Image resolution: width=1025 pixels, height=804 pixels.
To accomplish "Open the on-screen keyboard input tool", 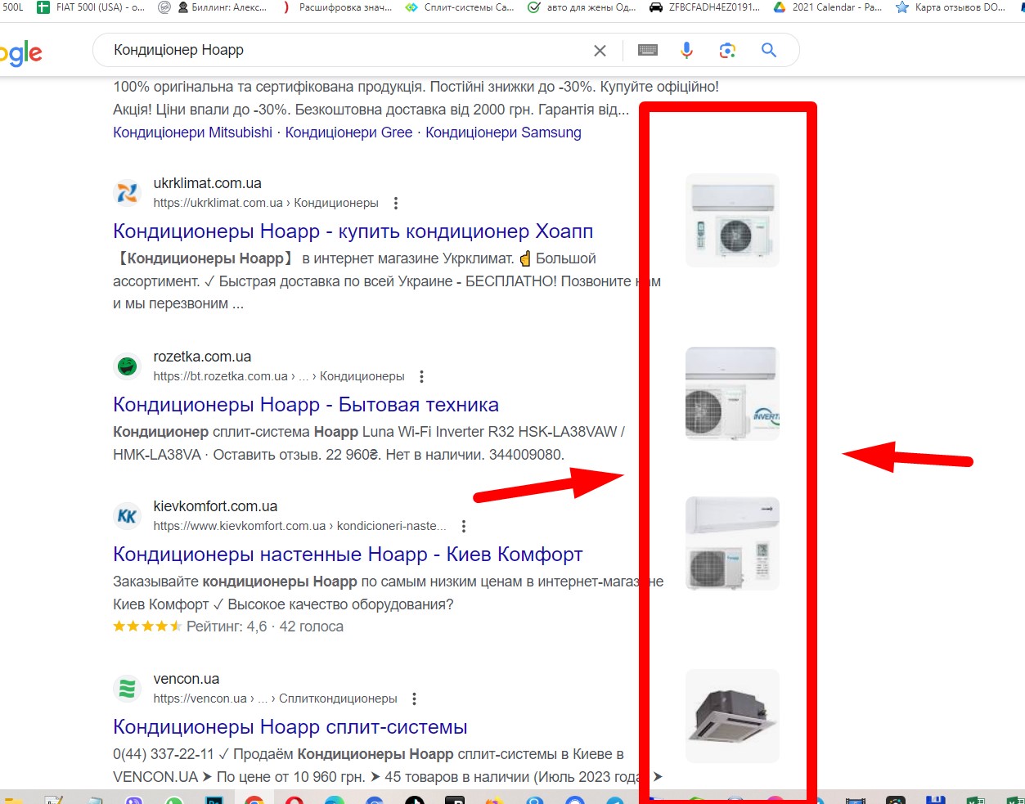I will tap(648, 51).
